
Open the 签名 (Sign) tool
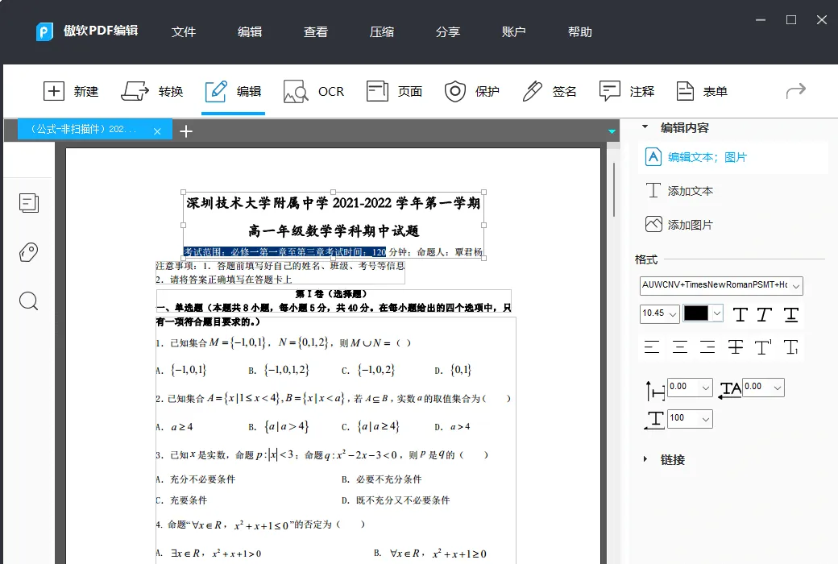550,91
